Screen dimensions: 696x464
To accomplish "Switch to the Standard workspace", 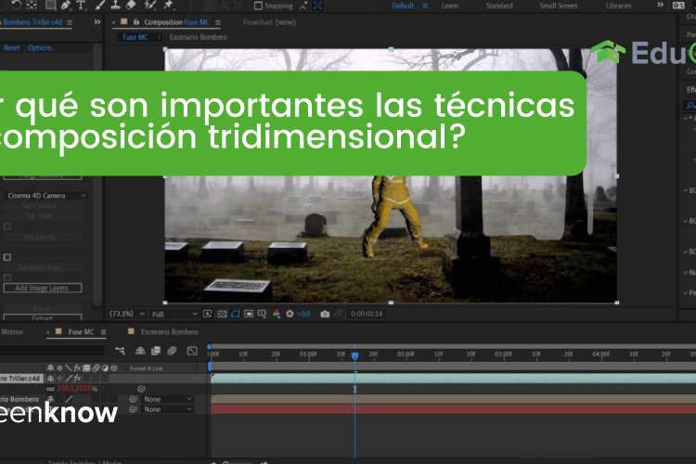I will pos(499,6).
